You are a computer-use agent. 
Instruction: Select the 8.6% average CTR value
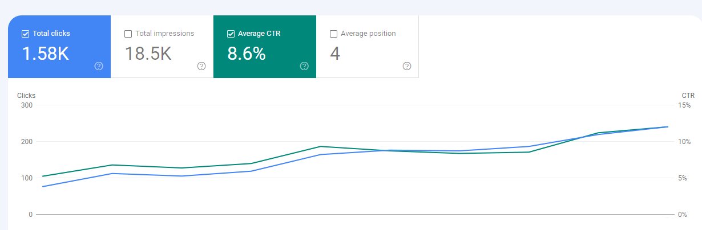pos(247,54)
